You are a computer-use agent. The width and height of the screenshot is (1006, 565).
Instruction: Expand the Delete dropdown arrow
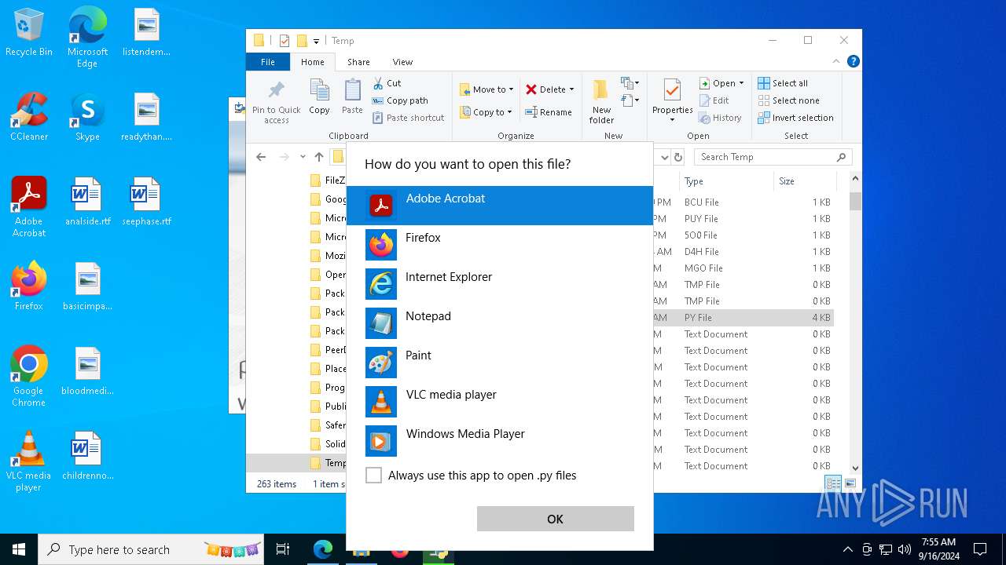(571, 89)
